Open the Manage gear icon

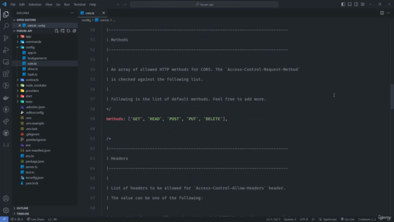pos(6,210)
